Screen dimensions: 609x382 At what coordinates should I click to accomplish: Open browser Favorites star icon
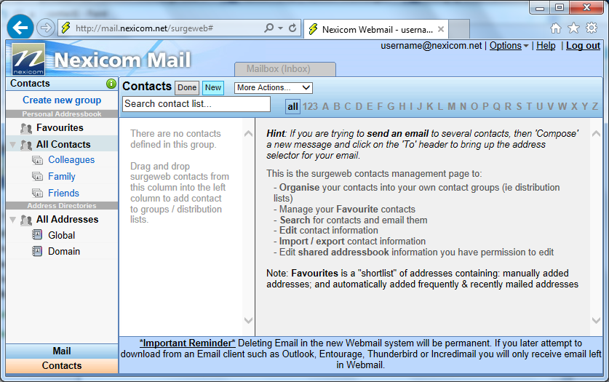pyautogui.click(x=573, y=28)
